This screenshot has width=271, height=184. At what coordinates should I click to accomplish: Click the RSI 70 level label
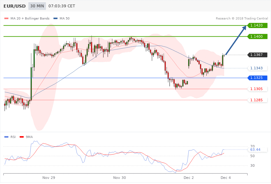click(253, 146)
